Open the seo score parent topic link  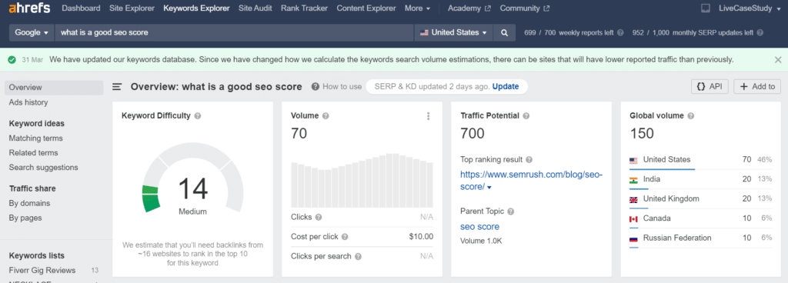point(480,227)
